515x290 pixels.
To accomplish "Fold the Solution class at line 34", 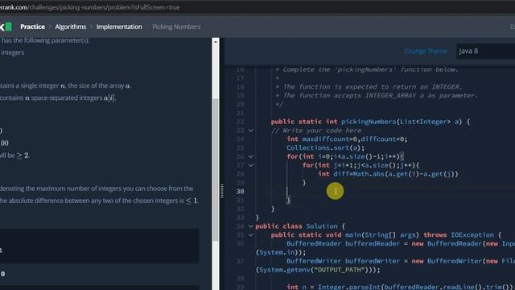I will 250,226.
